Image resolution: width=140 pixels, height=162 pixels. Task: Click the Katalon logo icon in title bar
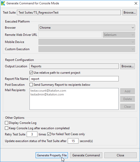(3, 3)
